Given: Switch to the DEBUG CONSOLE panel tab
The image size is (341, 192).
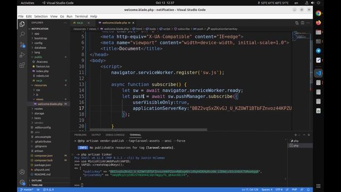Looking at the screenshot, I should [115, 135].
